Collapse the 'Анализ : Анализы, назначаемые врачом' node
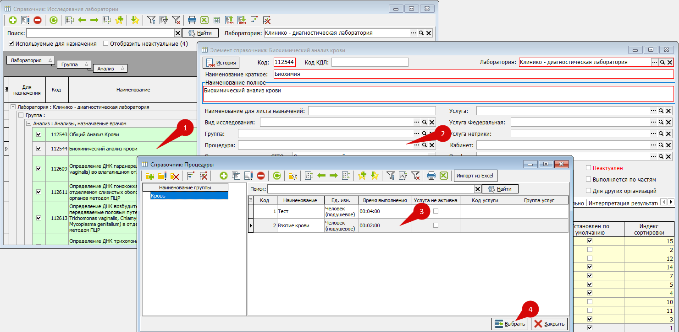679x332 pixels. tap(29, 123)
